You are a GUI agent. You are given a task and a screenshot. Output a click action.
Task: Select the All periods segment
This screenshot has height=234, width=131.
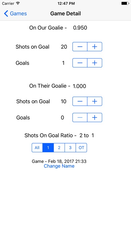(37, 148)
